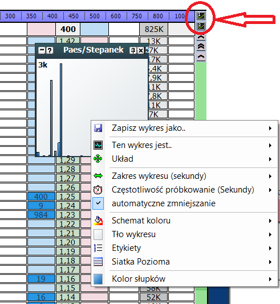Select the 400 stake button
Screen dimensions: 280x304
coord(52,16)
